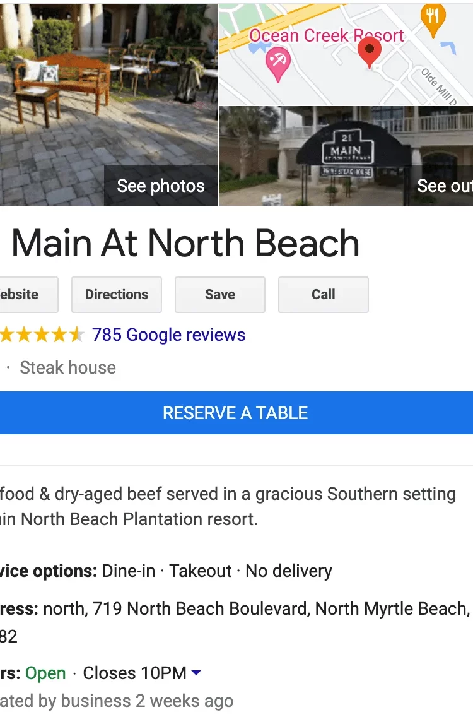This screenshot has width=473, height=717.
Task: Save Main At North Beach
Action: [x=220, y=295]
